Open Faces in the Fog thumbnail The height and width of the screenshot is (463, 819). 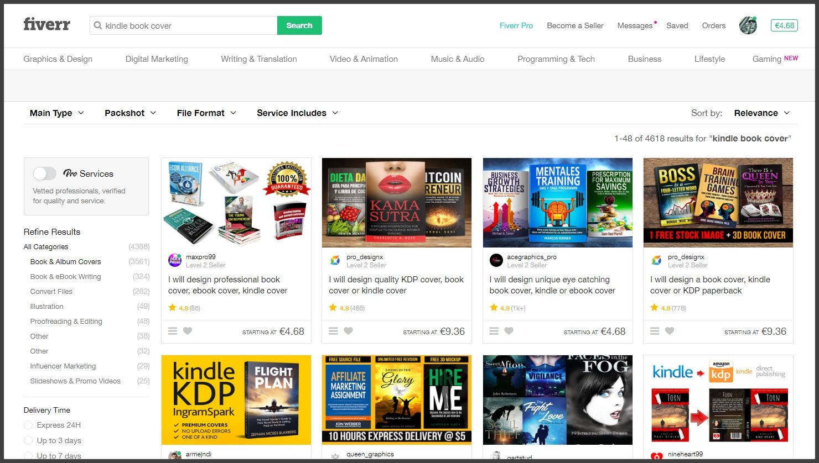pos(558,400)
